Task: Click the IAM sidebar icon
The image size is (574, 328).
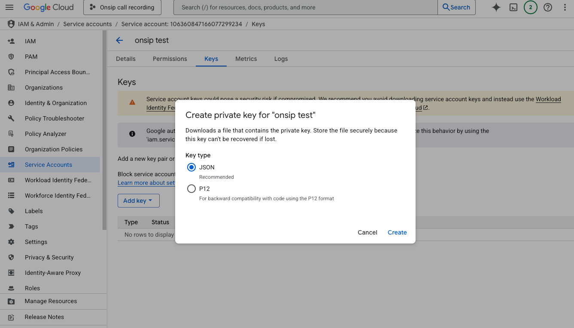Action: (x=11, y=41)
